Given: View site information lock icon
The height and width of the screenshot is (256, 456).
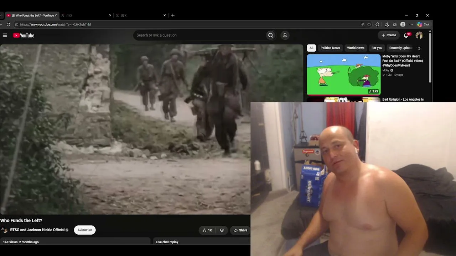Looking at the screenshot, I should (x=16, y=25).
